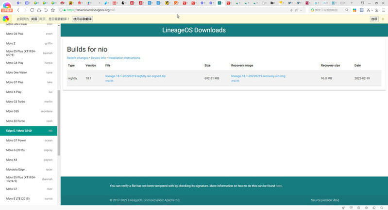
Task: Switch to the weather sun-cloud tab
Action: tap(281, 3)
